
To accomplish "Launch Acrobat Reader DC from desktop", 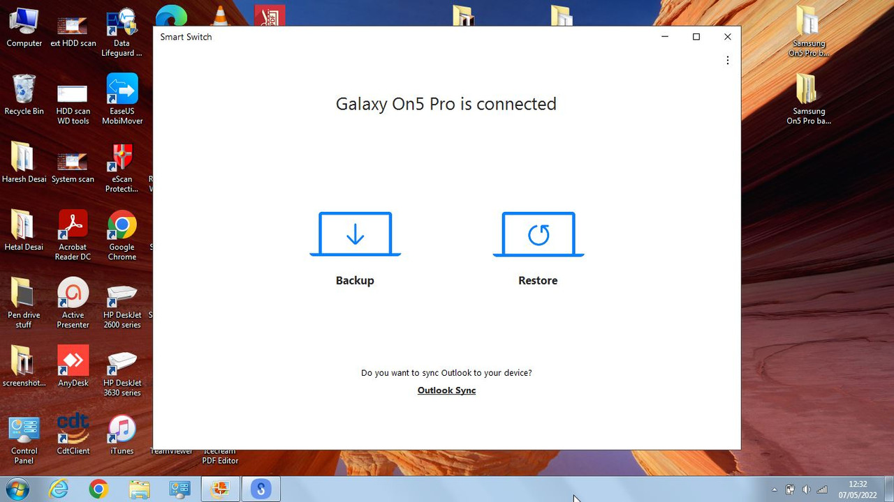I will point(73,235).
